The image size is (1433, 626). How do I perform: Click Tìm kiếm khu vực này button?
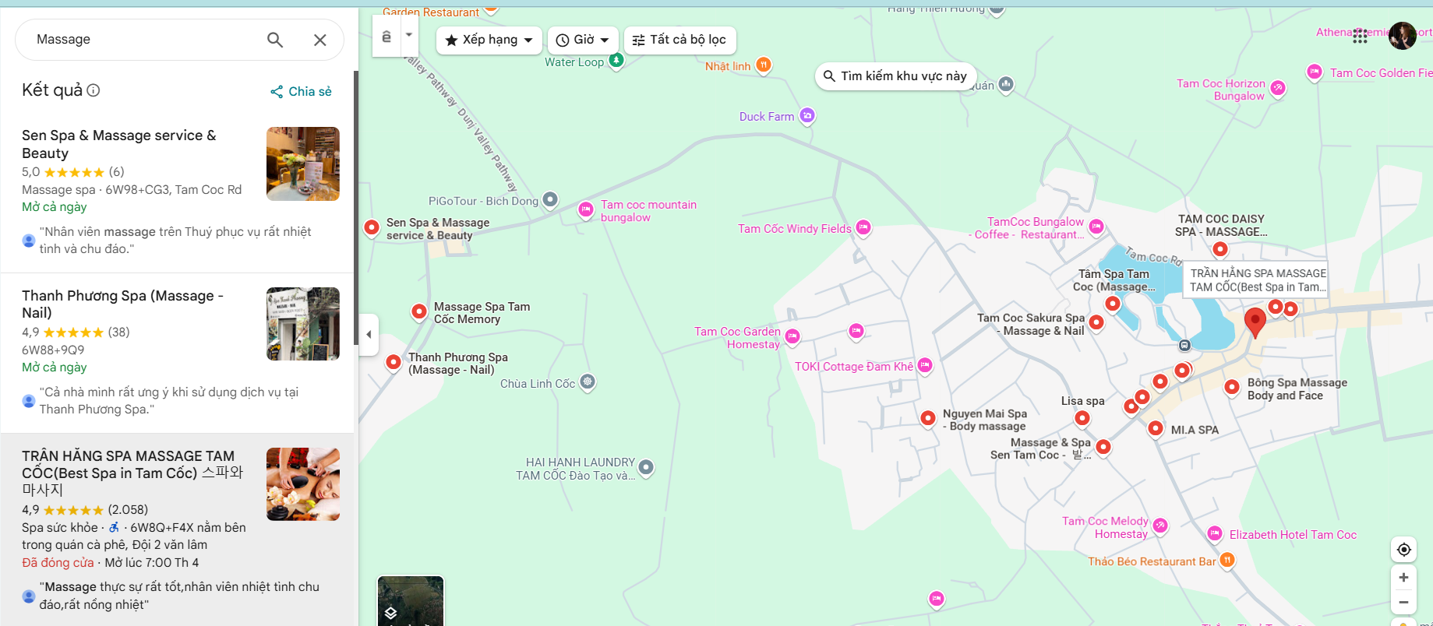[x=895, y=76]
